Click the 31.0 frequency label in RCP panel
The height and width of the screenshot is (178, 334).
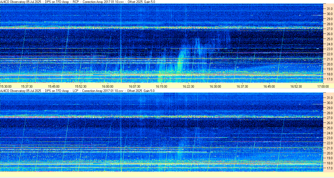[x=330, y=9]
